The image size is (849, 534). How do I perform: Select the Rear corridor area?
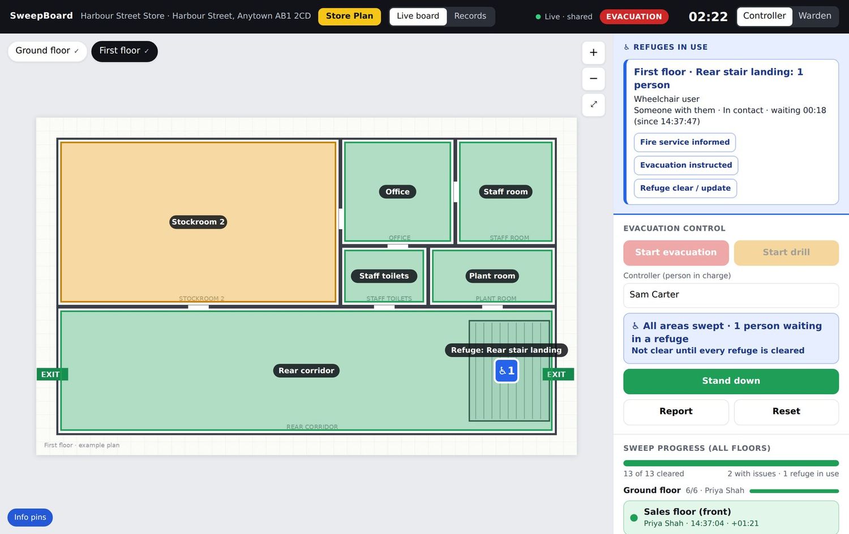tap(306, 371)
